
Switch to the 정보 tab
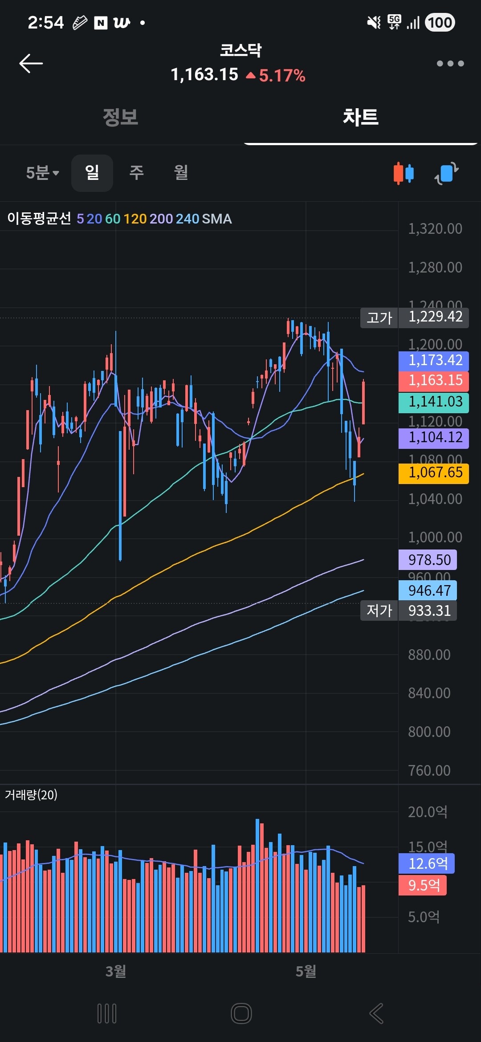click(x=120, y=117)
